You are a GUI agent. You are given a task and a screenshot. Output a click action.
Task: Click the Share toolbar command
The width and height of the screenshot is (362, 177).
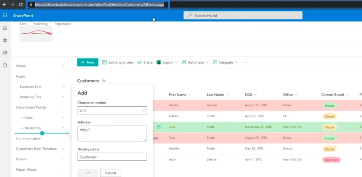coord(145,62)
